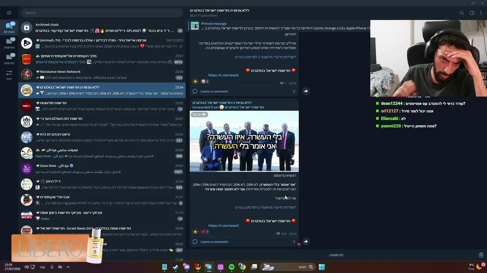Image resolution: width=487 pixels, height=273 pixels.
Task: Switch keyboard language עבר indicator
Action: 42,267
